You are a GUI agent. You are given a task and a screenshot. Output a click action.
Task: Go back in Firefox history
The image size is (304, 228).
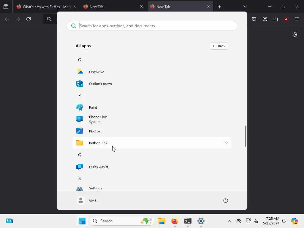pos(7,19)
